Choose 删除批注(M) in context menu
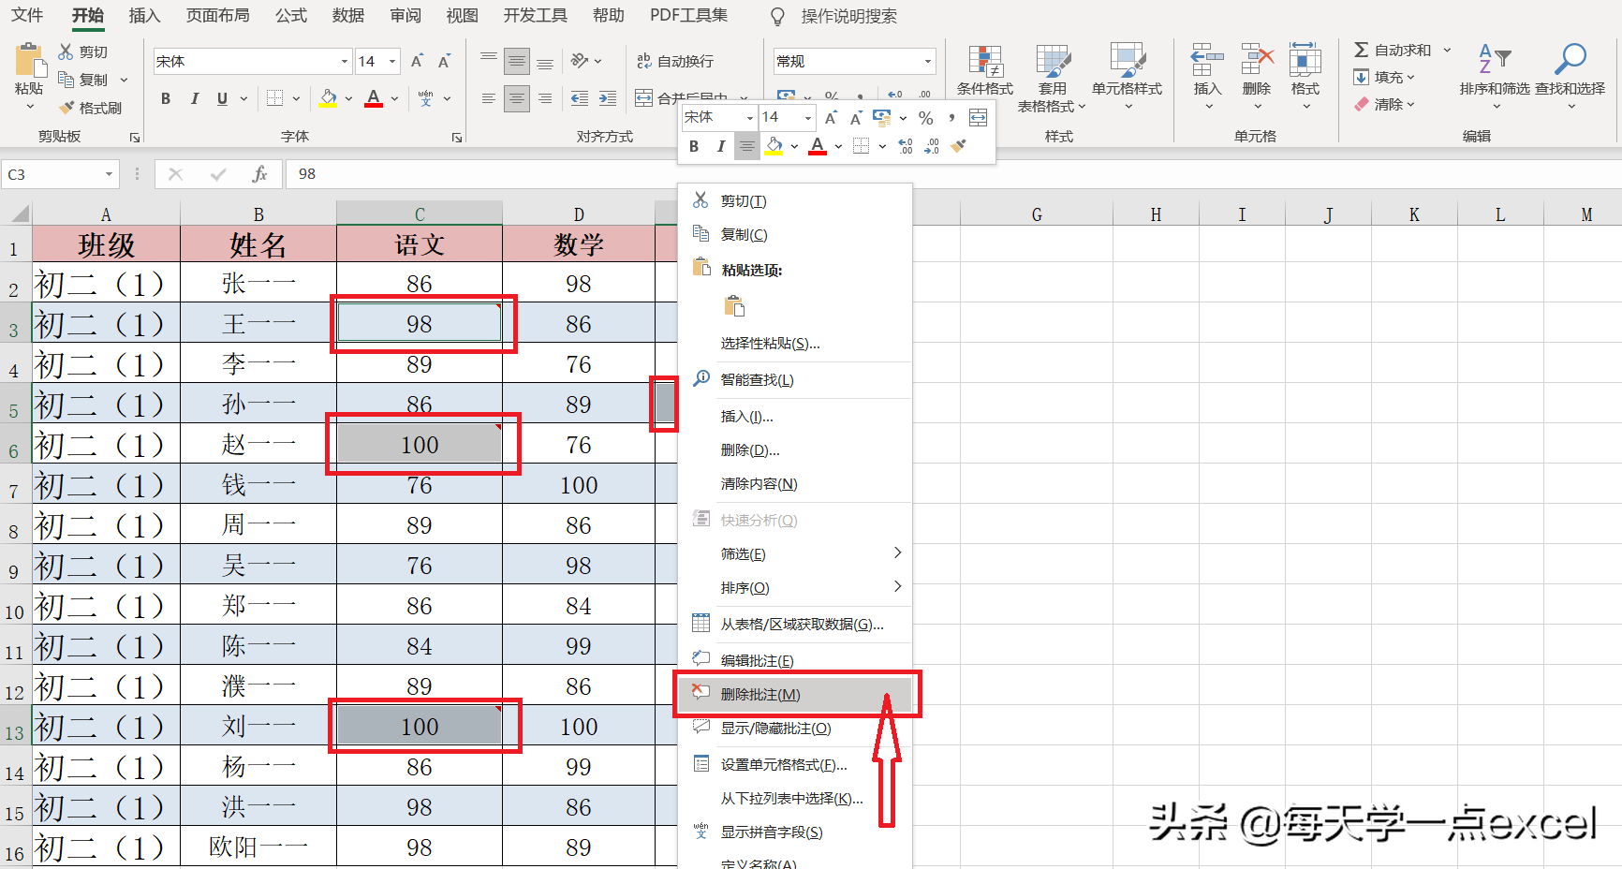This screenshot has height=869, width=1622. pos(796,694)
